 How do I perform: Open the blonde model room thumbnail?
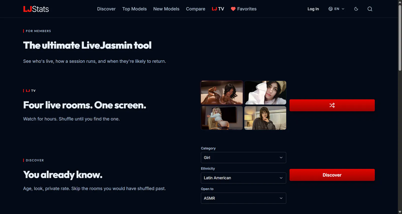point(222,118)
